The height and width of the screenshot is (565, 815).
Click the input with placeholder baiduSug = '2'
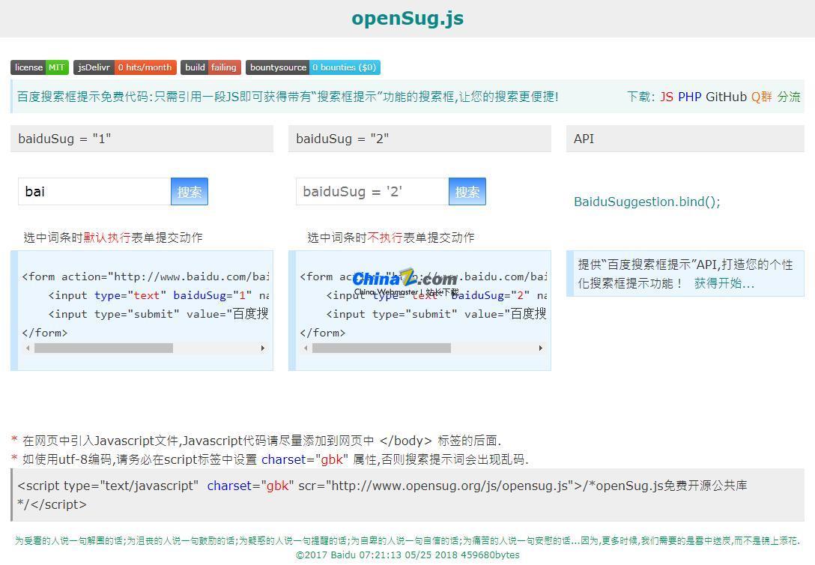371,191
